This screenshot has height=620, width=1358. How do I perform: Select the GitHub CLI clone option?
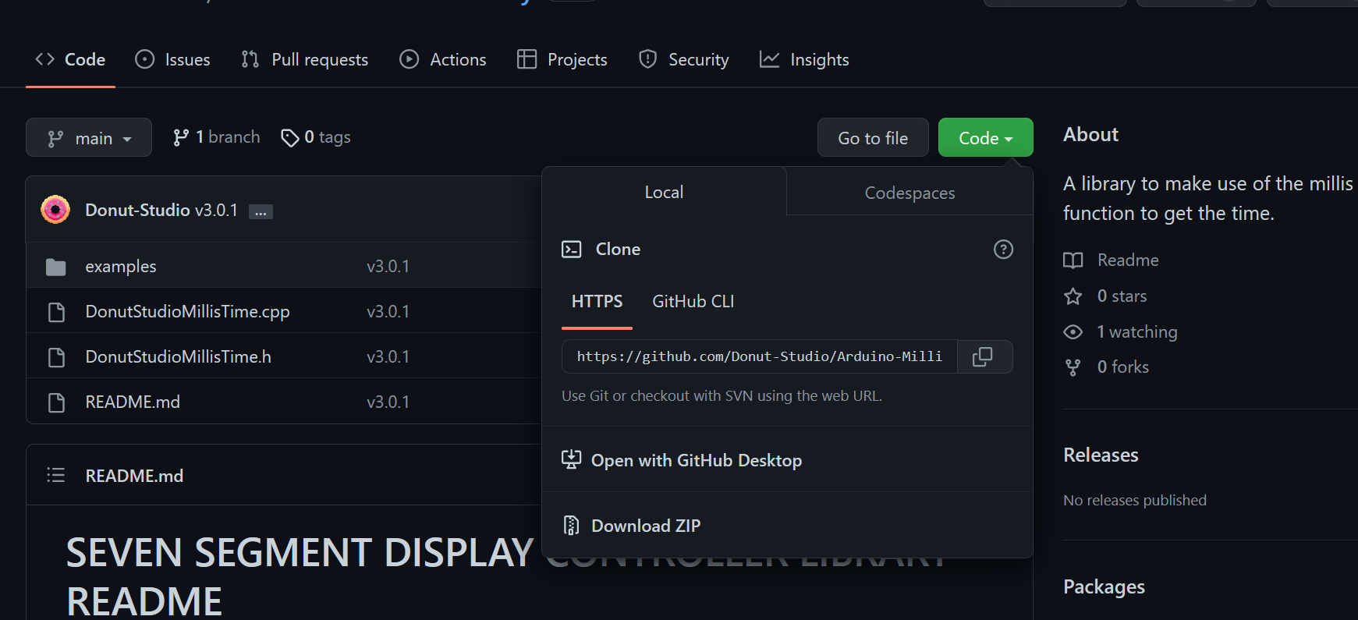coord(693,301)
